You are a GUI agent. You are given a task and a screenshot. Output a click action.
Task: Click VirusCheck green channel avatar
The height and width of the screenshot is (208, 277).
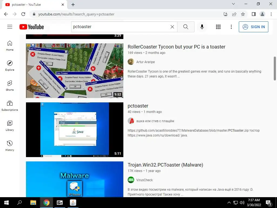(x=131, y=180)
